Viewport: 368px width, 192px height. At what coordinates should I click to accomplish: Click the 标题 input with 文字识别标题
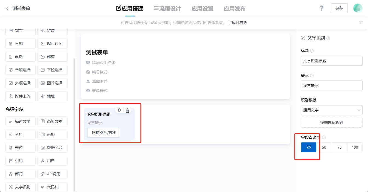(332, 61)
